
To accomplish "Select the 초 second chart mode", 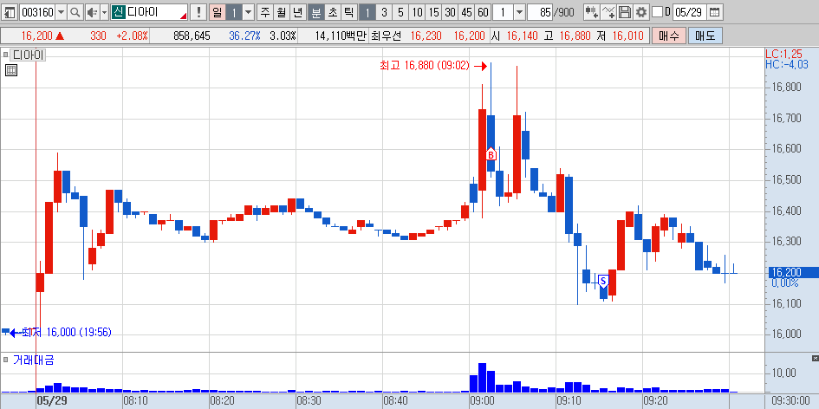I will point(333,12).
